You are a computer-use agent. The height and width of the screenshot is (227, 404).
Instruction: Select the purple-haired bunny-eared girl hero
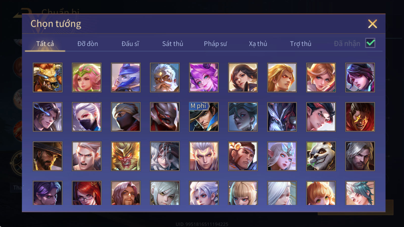pyautogui.click(x=204, y=77)
